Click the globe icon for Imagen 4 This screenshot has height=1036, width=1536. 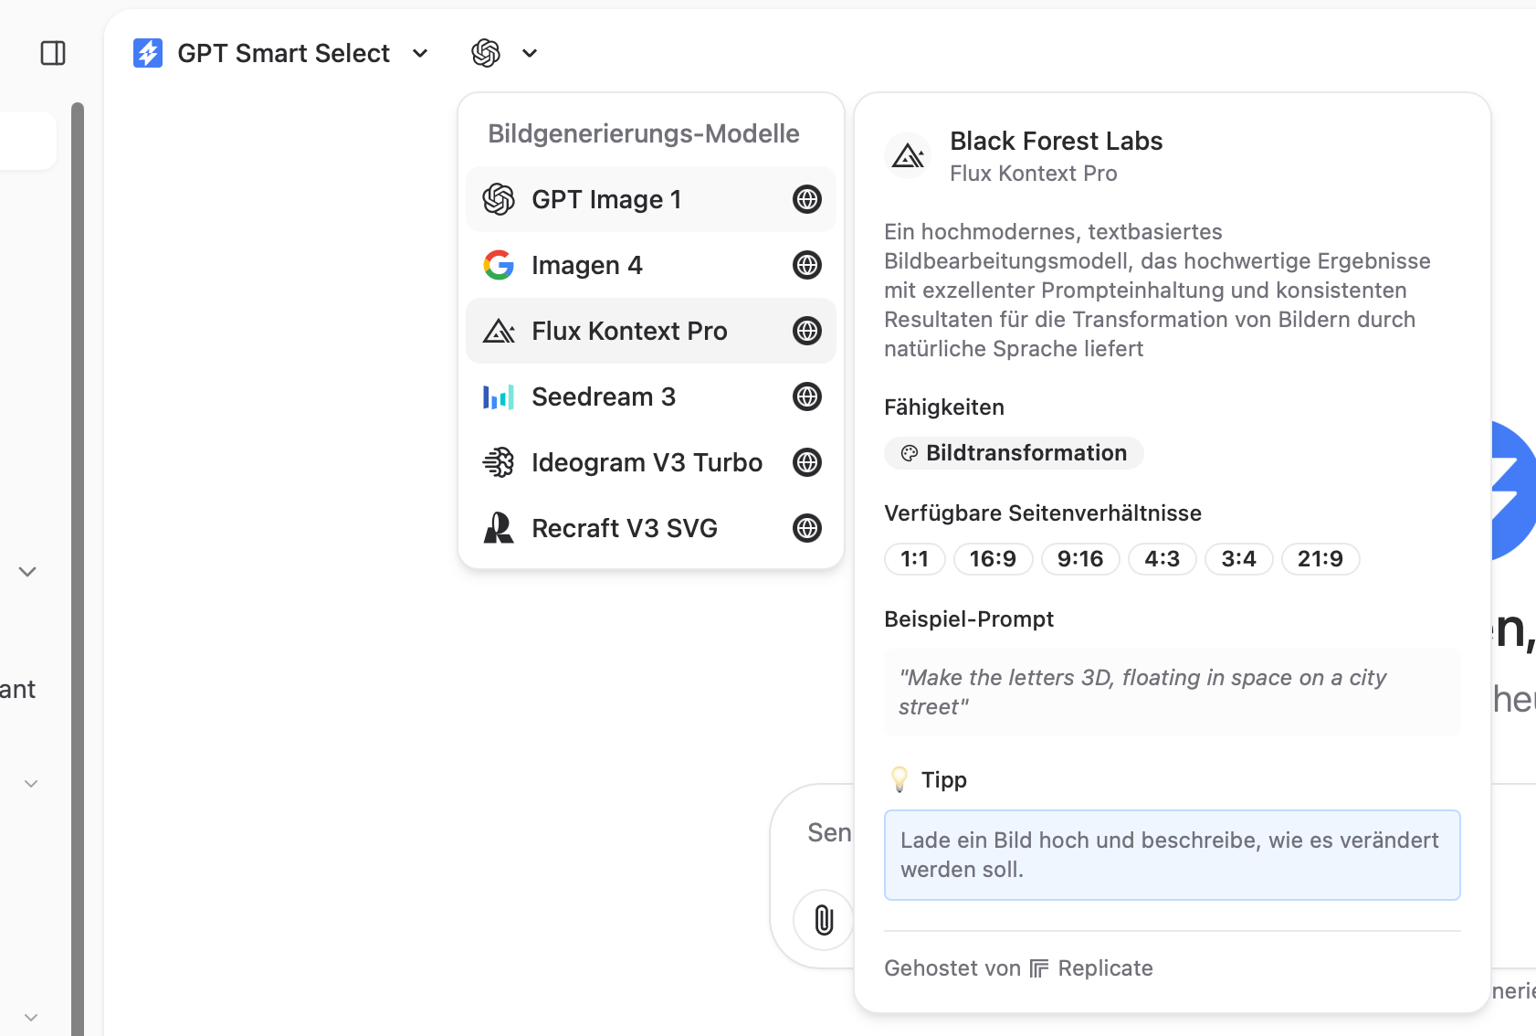click(x=807, y=265)
